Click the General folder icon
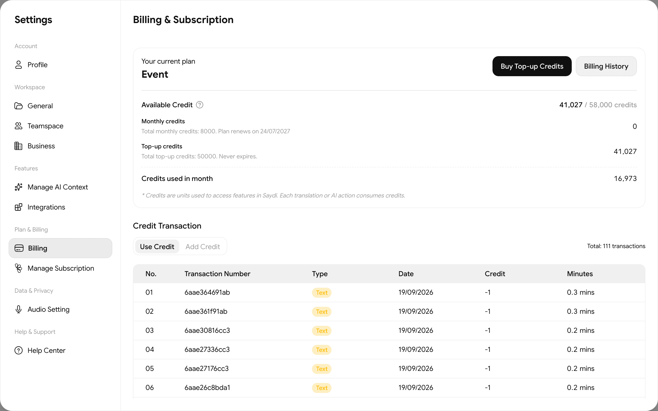Screen dimensions: 658x411 coord(18,106)
